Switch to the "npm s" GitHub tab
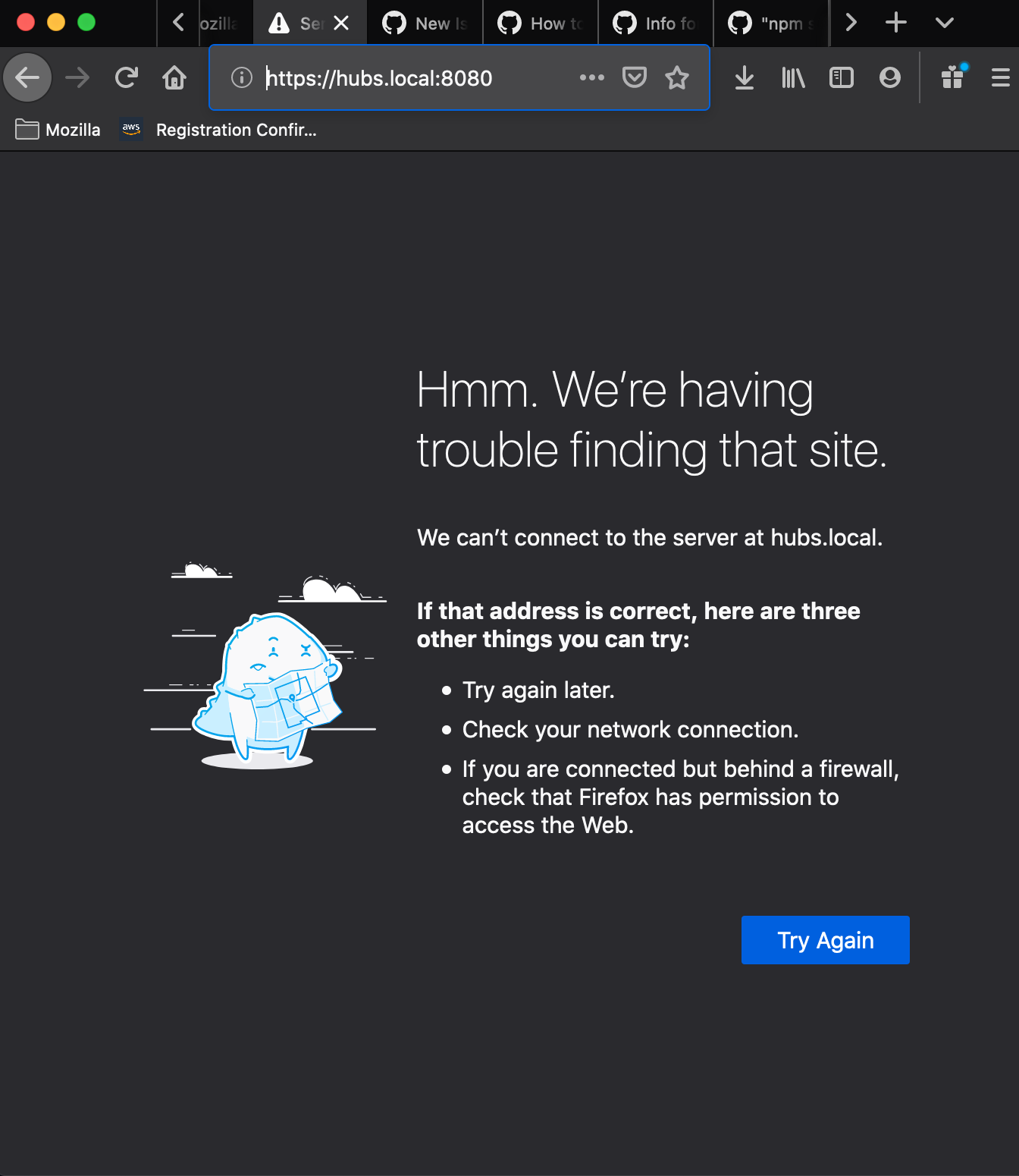The height and width of the screenshot is (1176, 1019). [x=770, y=24]
